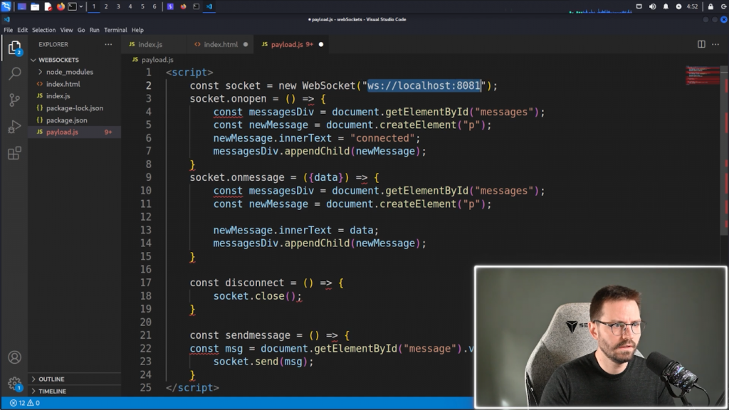Screen dimensions: 729x410
Task: Click line number 16 in the gutter
Action: 146,270
